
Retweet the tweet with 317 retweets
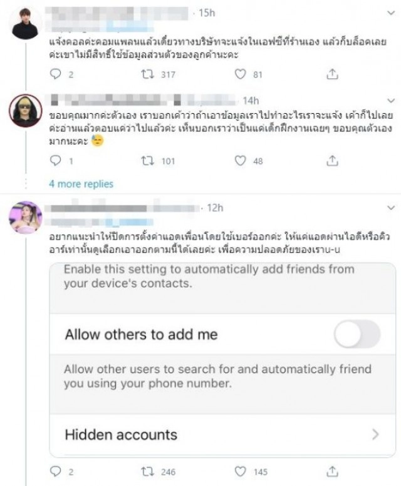pos(148,74)
